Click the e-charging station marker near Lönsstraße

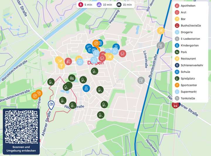141,80
